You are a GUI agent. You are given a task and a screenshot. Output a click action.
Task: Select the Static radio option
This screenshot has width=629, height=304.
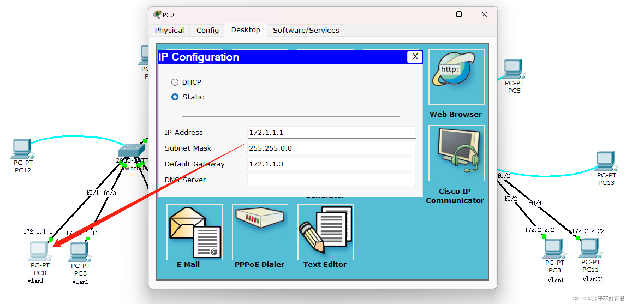coord(175,97)
